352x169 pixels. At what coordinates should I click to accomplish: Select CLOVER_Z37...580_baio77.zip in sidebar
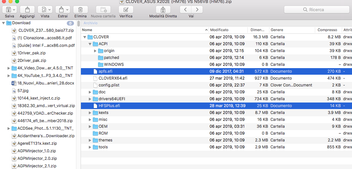click(x=46, y=30)
